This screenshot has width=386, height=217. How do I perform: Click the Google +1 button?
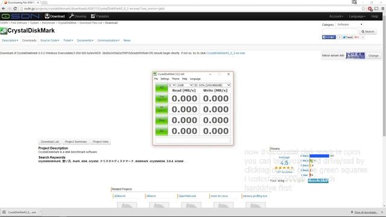pyautogui.click(x=356, y=37)
